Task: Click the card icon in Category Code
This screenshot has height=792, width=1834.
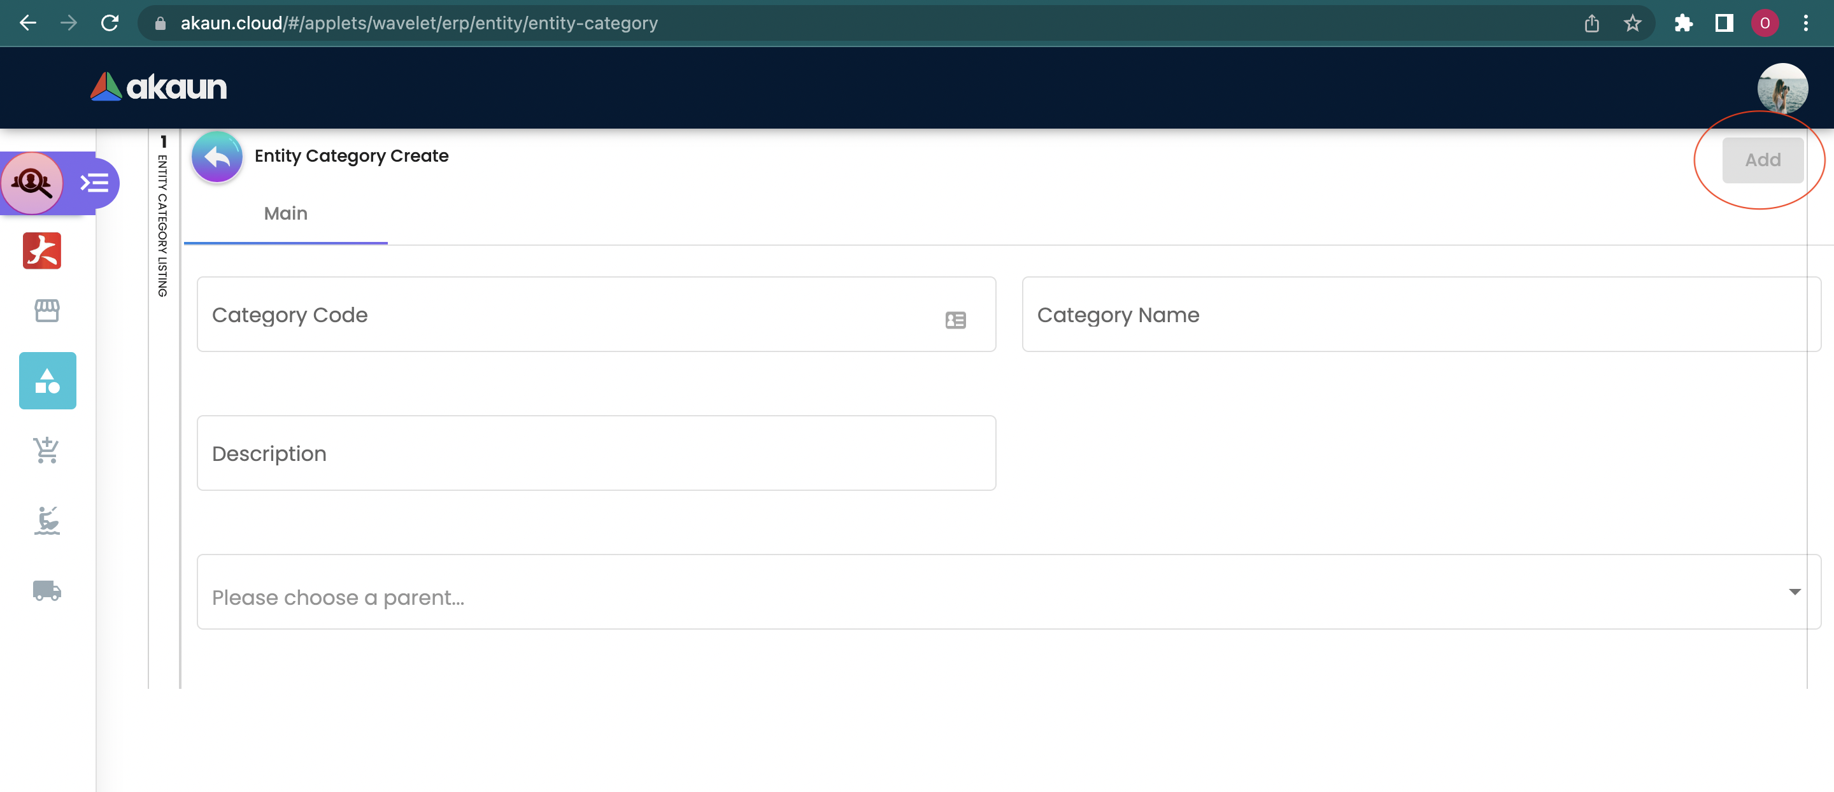Action: coord(955,320)
